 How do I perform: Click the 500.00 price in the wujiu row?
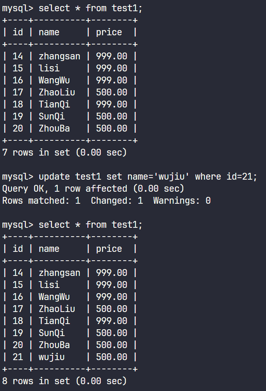click(112, 357)
